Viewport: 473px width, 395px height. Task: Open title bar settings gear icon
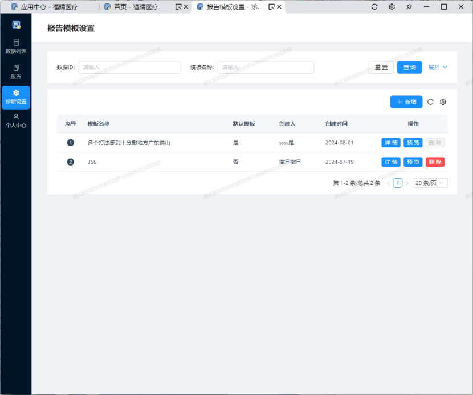(x=392, y=7)
